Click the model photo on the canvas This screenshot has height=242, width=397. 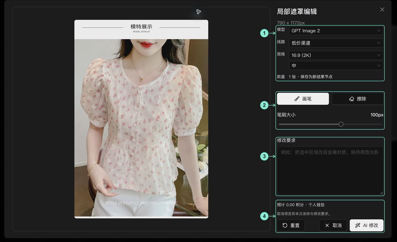point(141,119)
